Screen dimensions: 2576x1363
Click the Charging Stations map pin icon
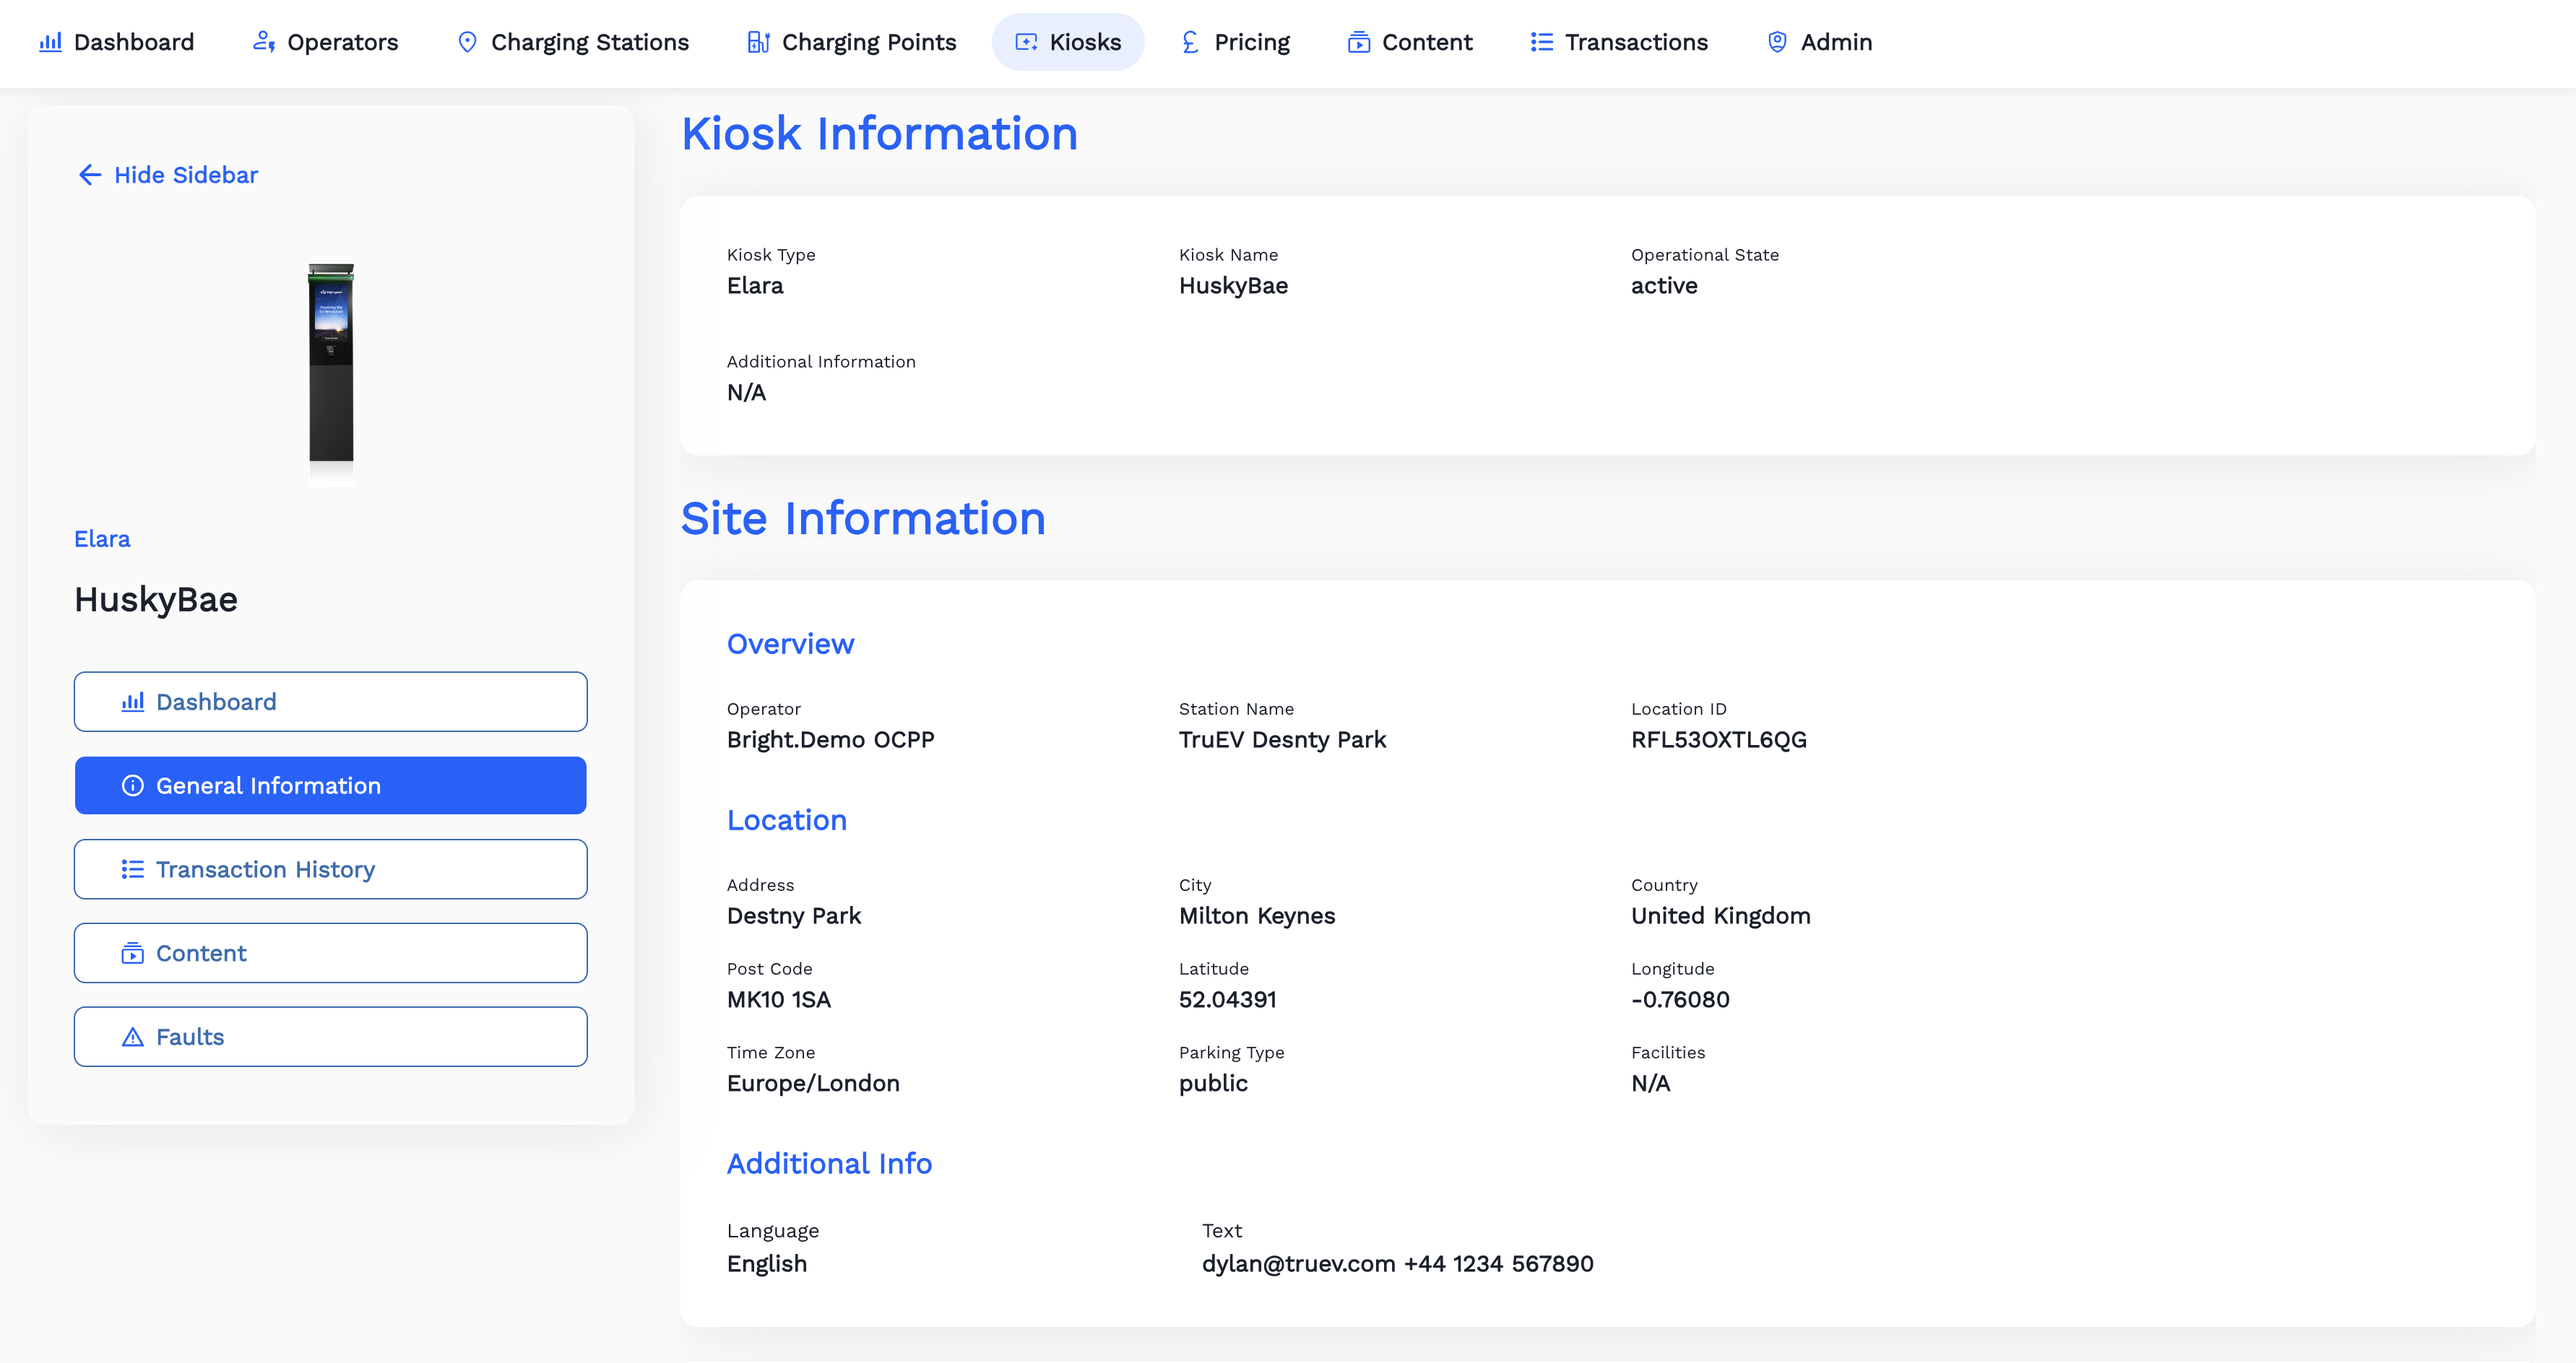467,42
